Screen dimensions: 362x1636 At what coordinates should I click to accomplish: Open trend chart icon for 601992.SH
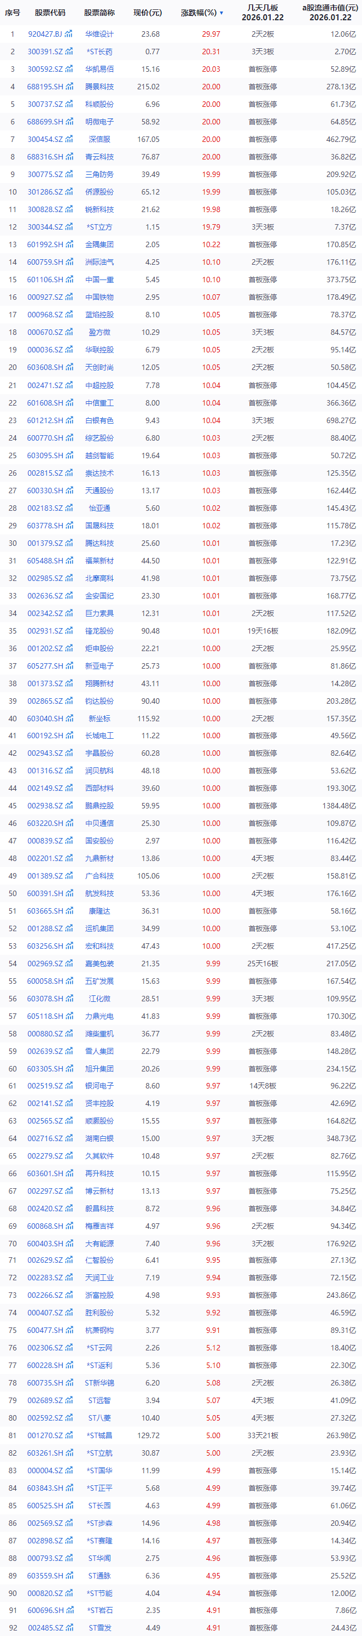68,244
